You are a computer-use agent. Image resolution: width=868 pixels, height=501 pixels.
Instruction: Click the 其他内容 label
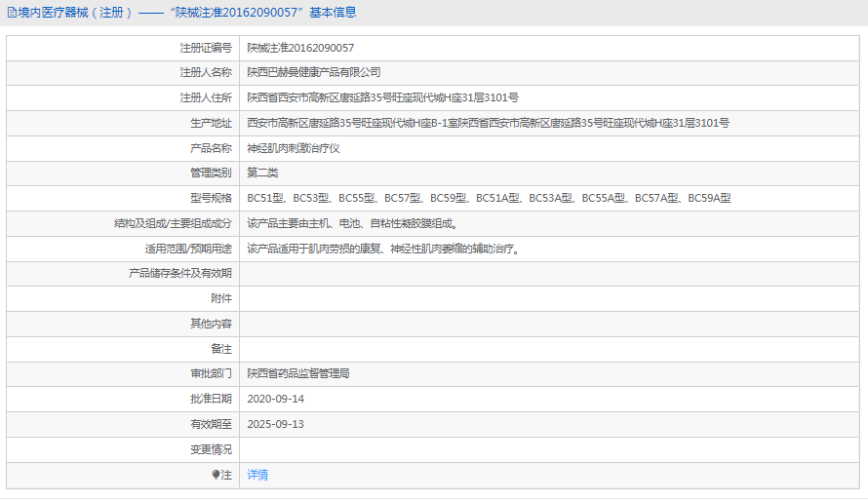click(x=211, y=324)
